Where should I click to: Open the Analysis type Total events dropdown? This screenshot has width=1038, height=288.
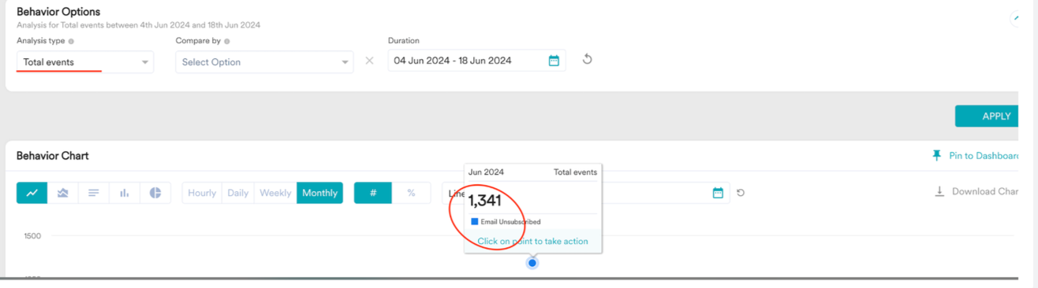85,62
